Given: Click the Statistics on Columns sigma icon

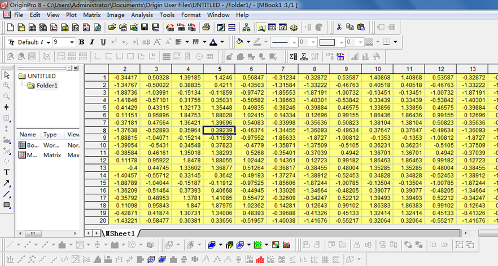Looking at the screenshot, I should [x=293, y=56].
